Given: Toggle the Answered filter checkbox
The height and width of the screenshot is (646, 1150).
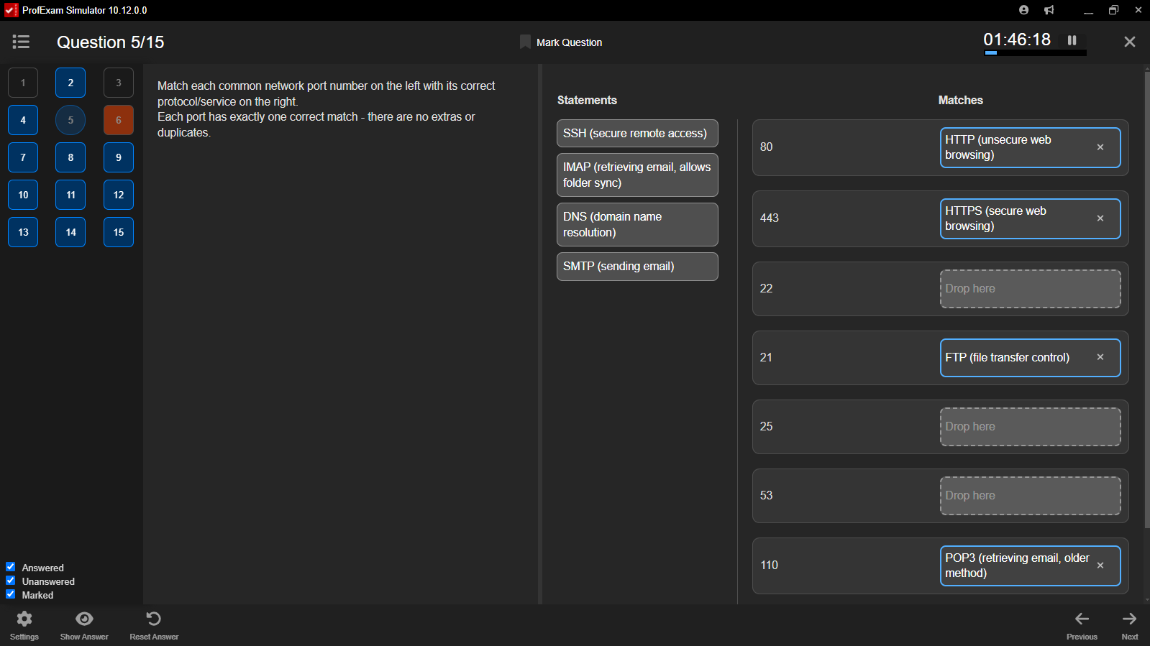Looking at the screenshot, I should (11, 567).
